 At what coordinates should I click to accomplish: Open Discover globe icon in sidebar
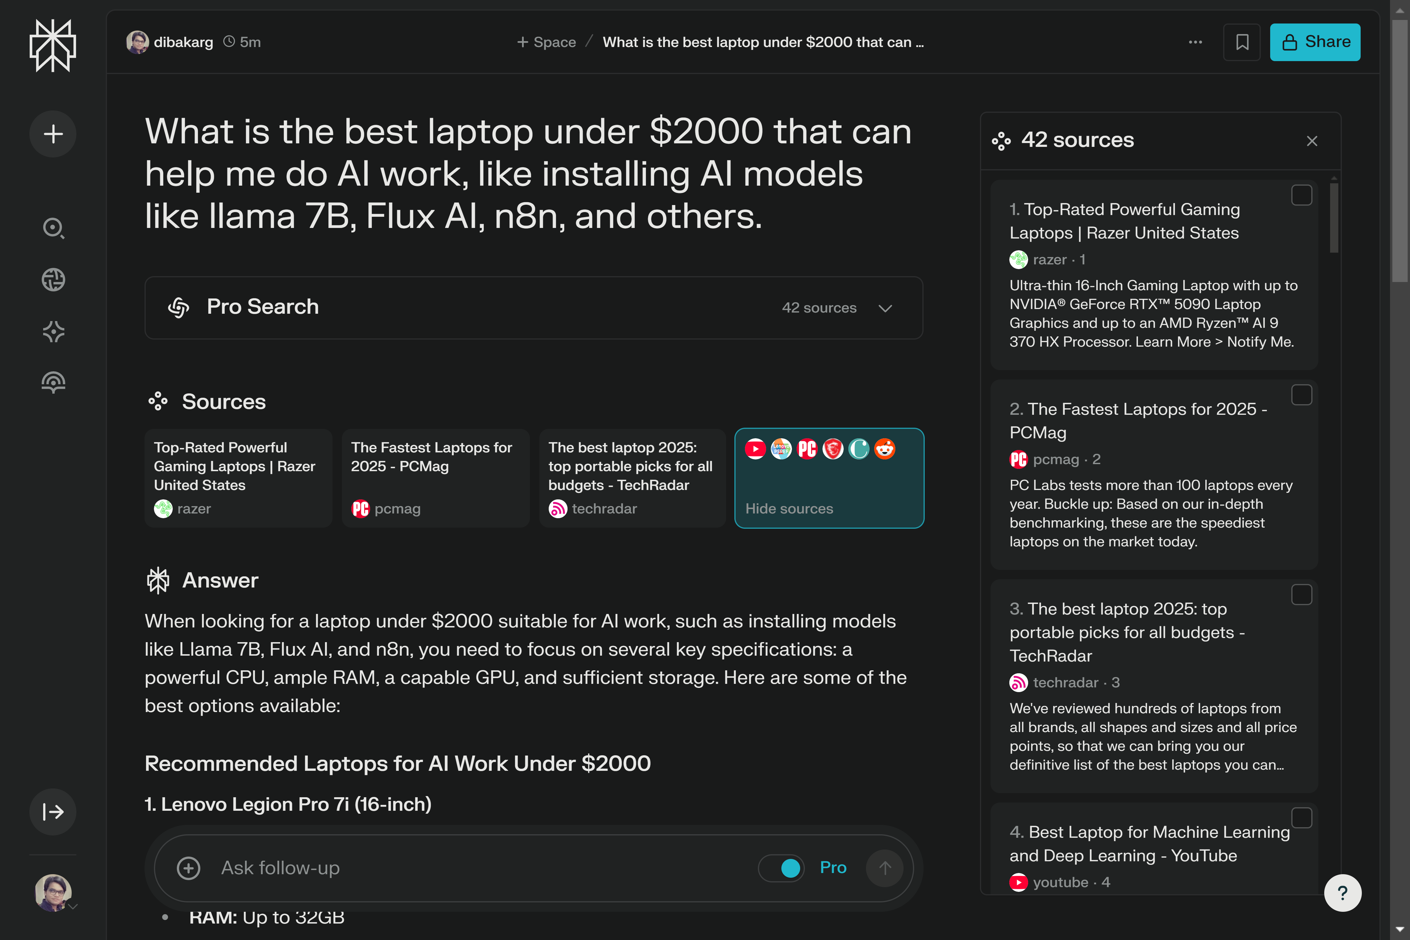coord(53,279)
